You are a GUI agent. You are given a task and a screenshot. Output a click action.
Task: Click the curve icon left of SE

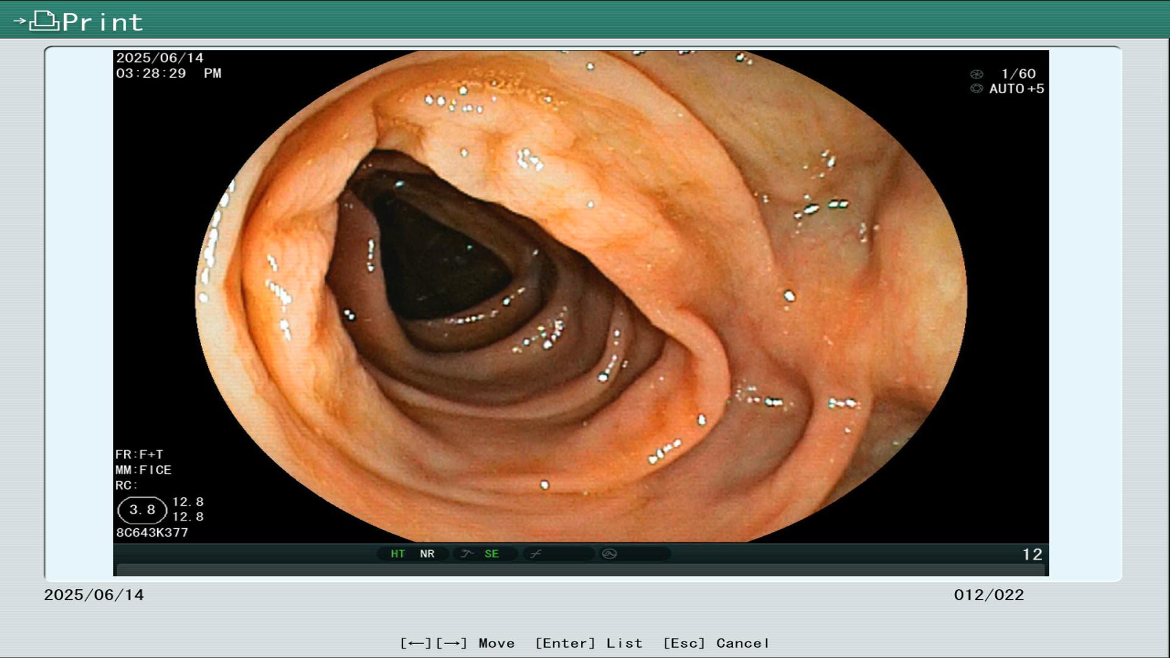click(467, 554)
